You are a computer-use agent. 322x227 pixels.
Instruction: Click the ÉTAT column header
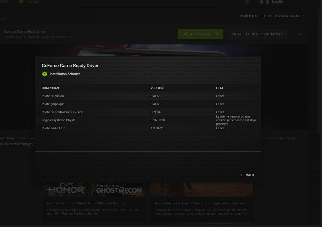(220, 88)
